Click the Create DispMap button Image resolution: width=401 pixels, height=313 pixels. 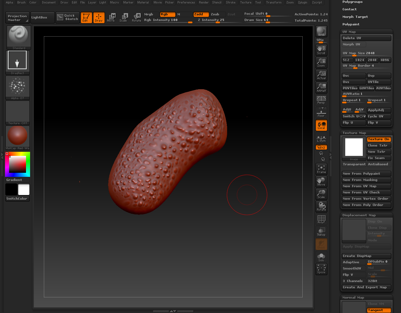tap(366, 256)
